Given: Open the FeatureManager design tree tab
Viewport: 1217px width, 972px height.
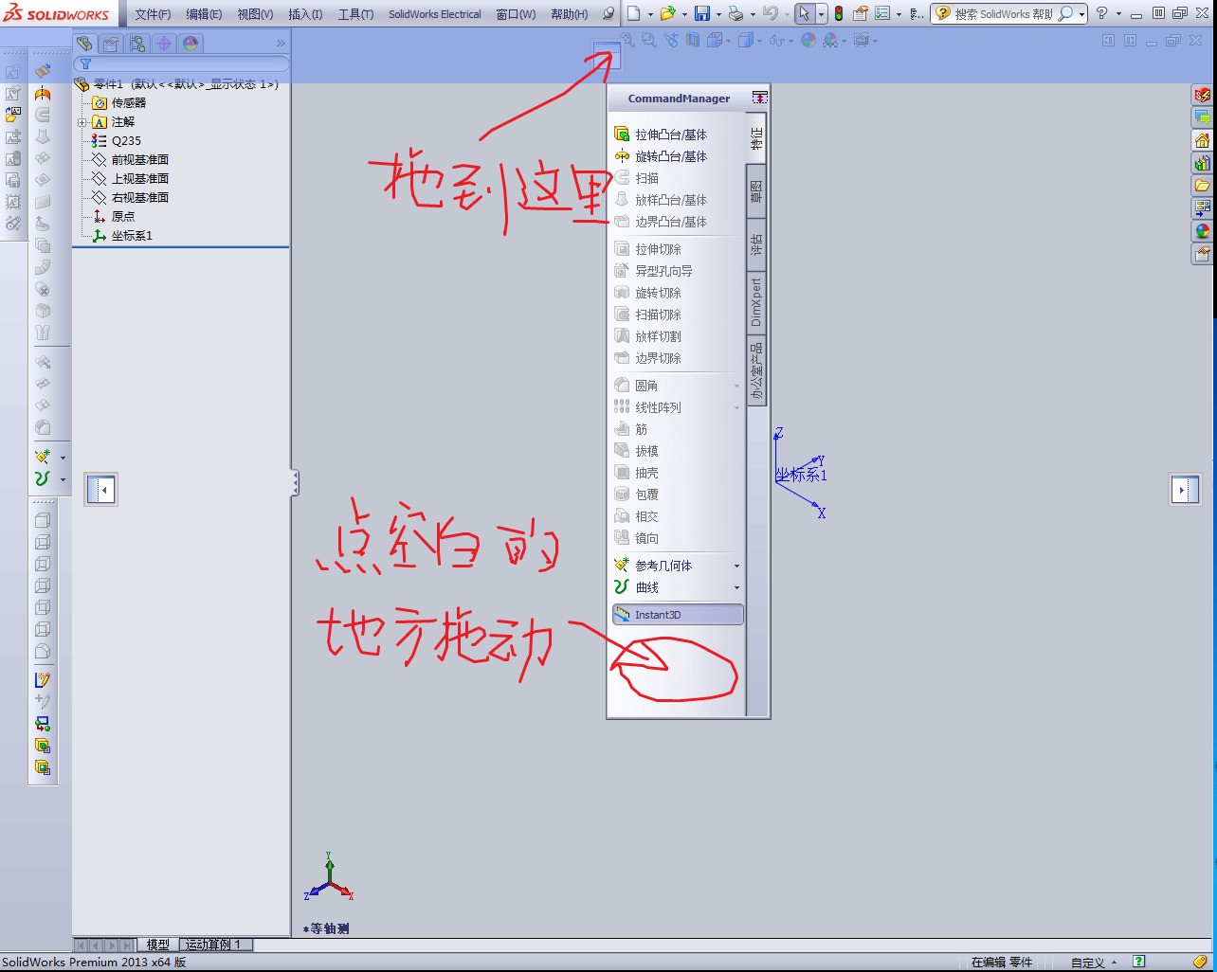Looking at the screenshot, I should click(x=84, y=44).
